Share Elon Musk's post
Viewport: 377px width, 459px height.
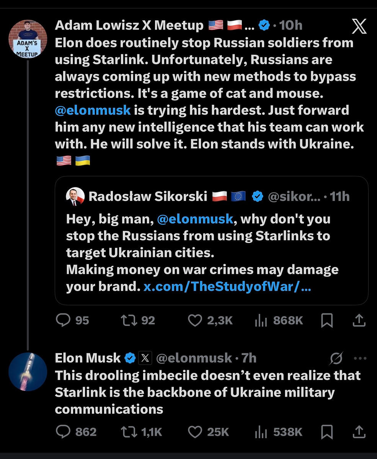pyautogui.click(x=359, y=432)
